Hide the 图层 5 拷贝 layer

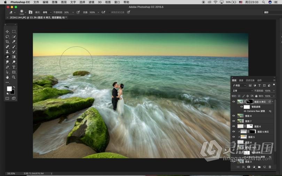pos(234,131)
